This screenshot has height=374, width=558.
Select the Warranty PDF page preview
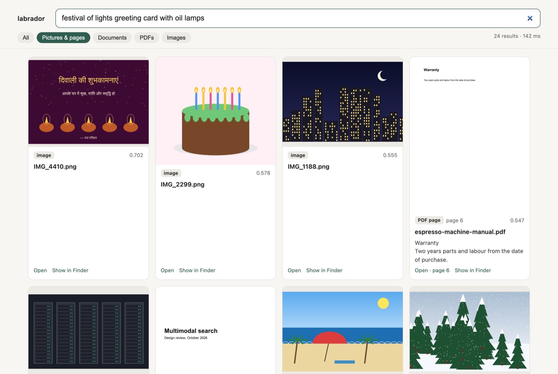click(470, 134)
